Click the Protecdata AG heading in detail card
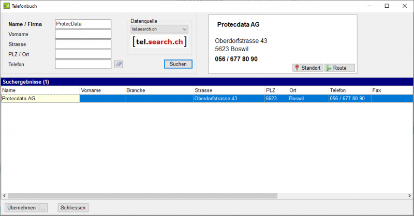Screen dimensions: 414x216 pos(238,24)
